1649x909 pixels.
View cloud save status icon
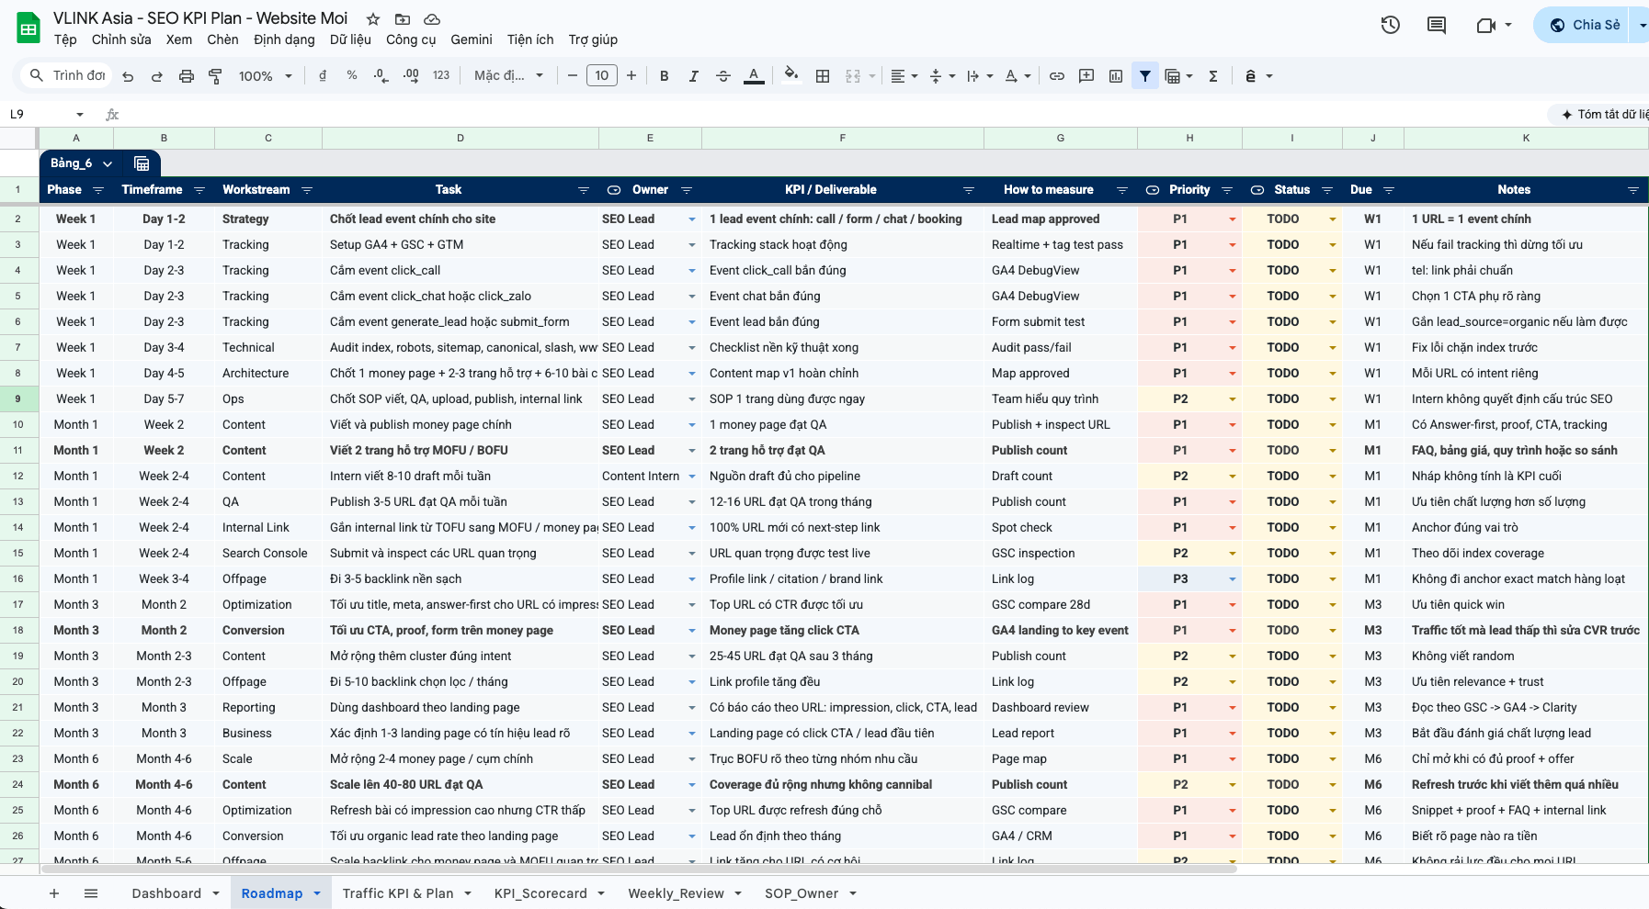[432, 19]
